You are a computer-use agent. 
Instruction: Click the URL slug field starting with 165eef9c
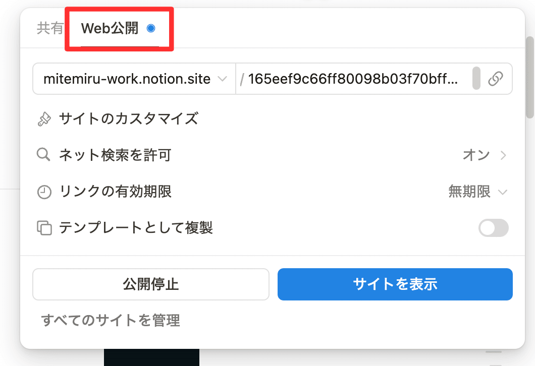(x=353, y=79)
